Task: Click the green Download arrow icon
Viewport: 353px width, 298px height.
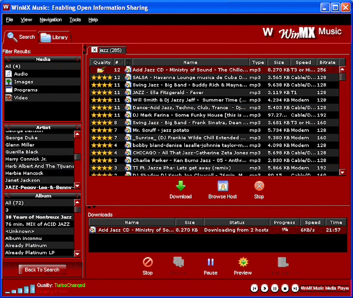Action: (181, 186)
